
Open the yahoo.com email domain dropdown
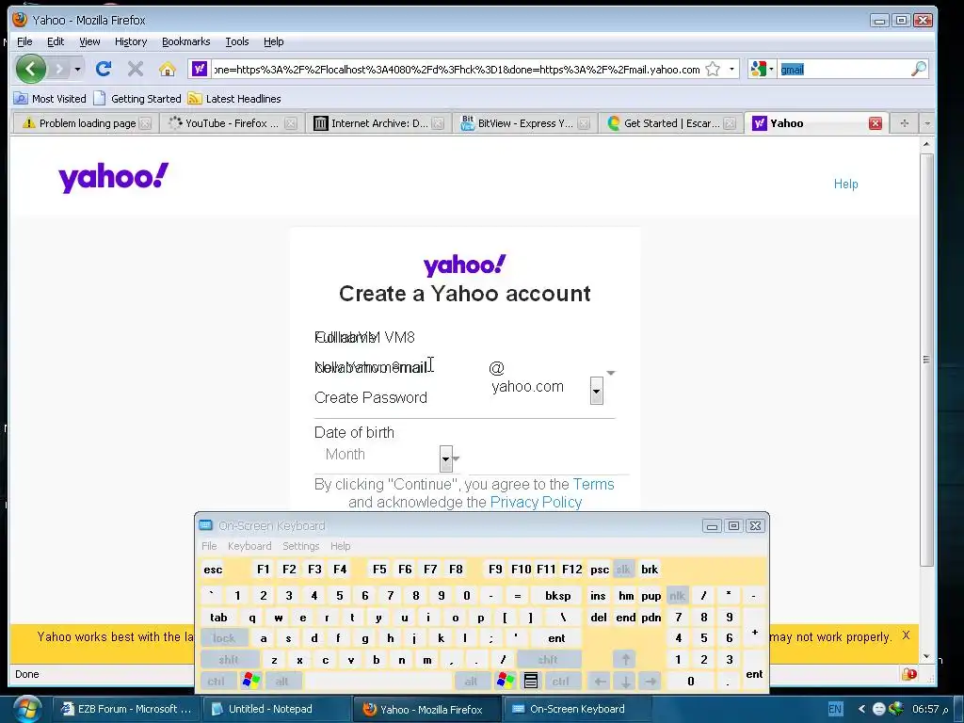(x=596, y=391)
